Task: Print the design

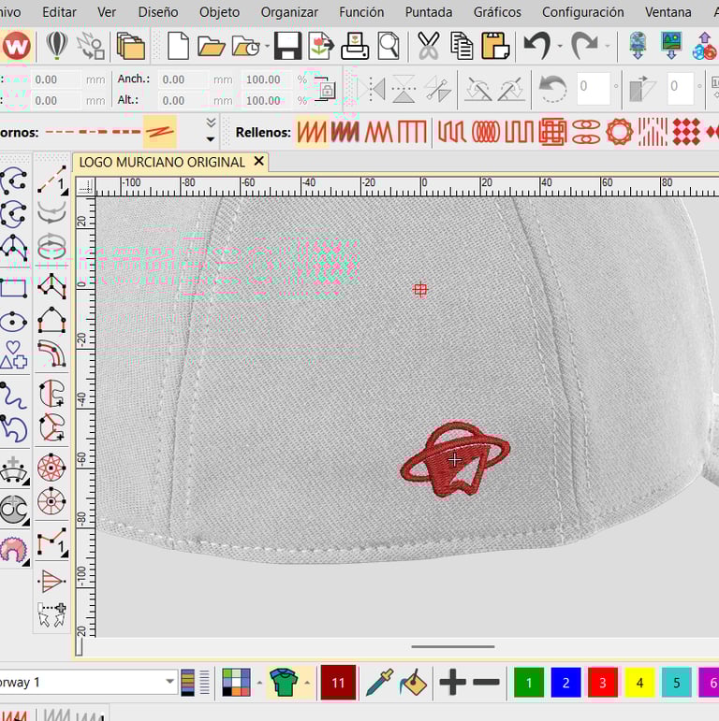Action: pos(355,46)
